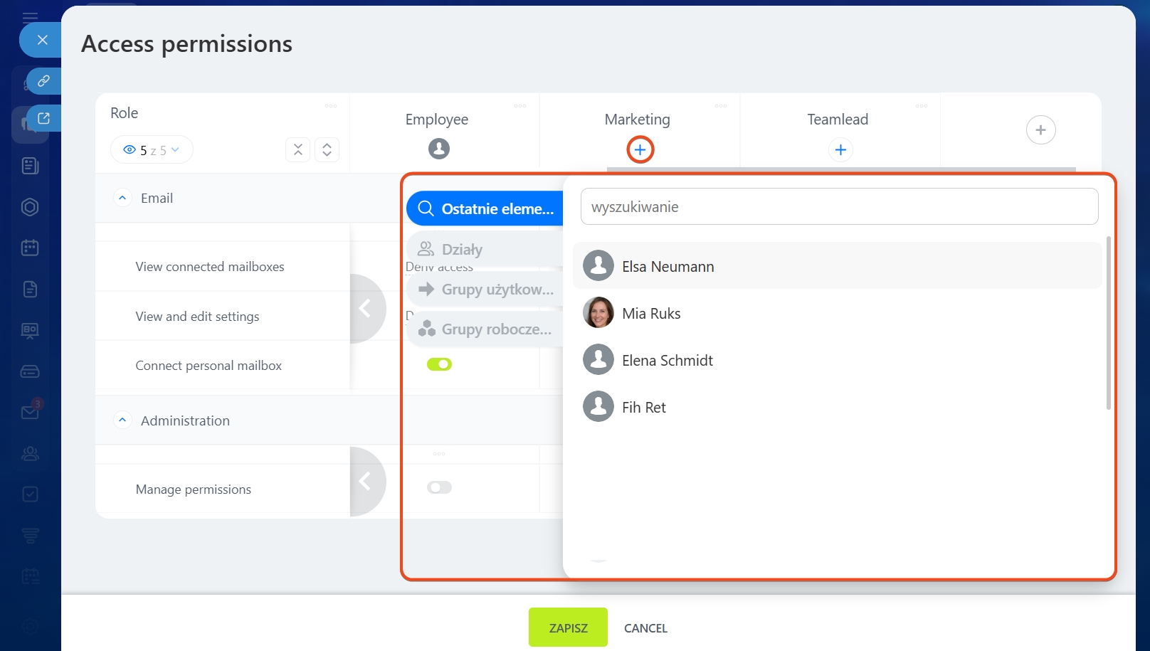1150x651 pixels.
Task: Click the Employee role member avatar
Action: (439, 149)
